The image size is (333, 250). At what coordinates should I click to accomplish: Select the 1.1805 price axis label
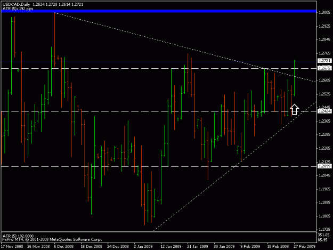324,216
